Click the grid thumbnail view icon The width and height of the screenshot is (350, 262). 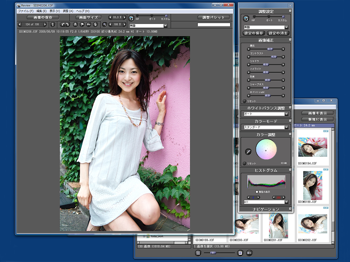tap(198, 253)
